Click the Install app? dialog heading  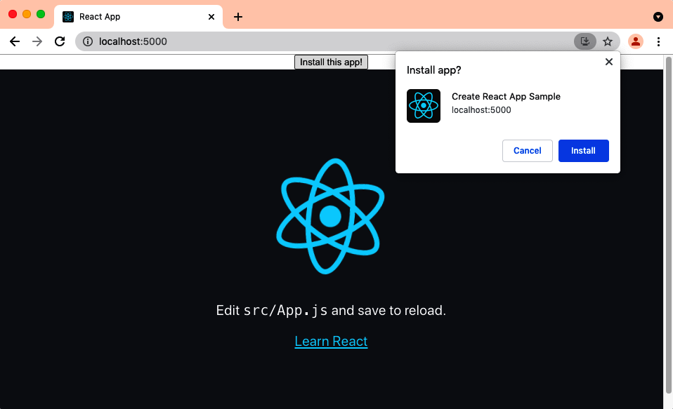[x=433, y=70]
